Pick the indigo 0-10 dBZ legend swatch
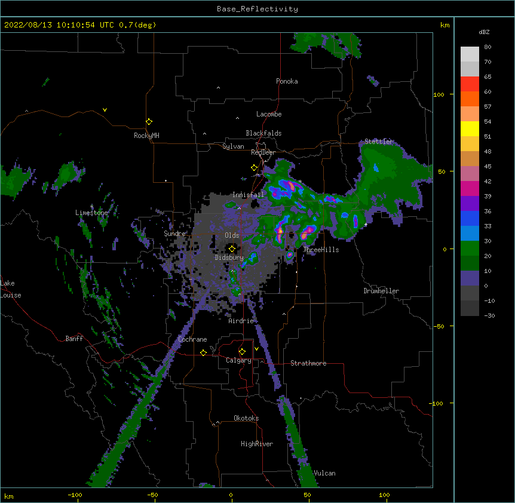The width and height of the screenshot is (515, 503). pyautogui.click(x=470, y=278)
